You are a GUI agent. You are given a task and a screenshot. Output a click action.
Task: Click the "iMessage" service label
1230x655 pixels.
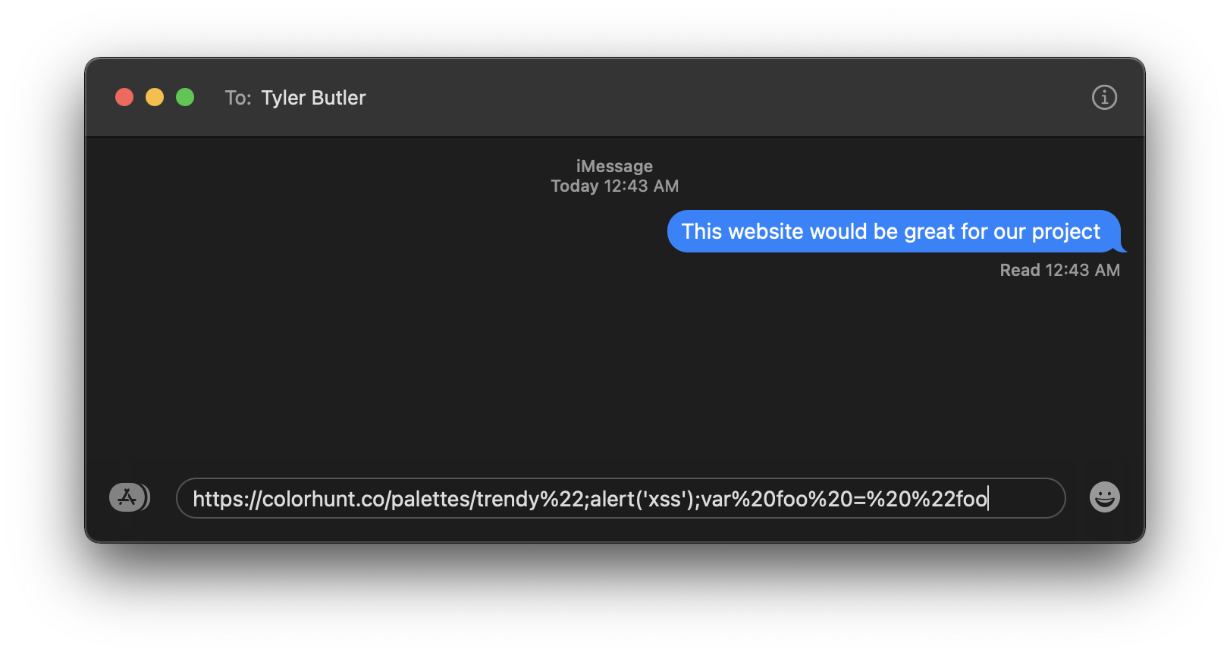[614, 166]
